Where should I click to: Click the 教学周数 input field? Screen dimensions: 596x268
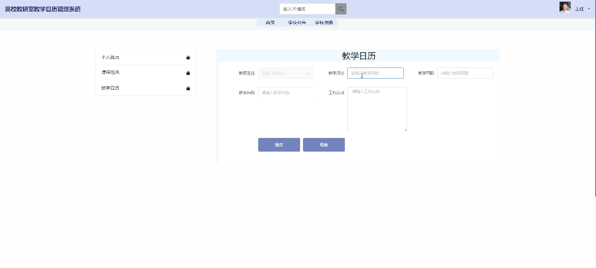[x=465, y=73]
